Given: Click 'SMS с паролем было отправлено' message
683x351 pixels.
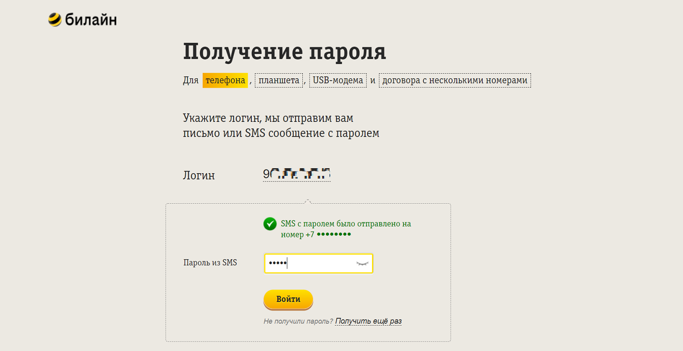Looking at the screenshot, I should pyautogui.click(x=346, y=229).
